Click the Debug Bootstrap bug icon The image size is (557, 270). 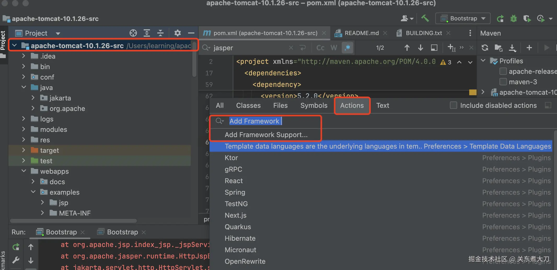click(514, 19)
